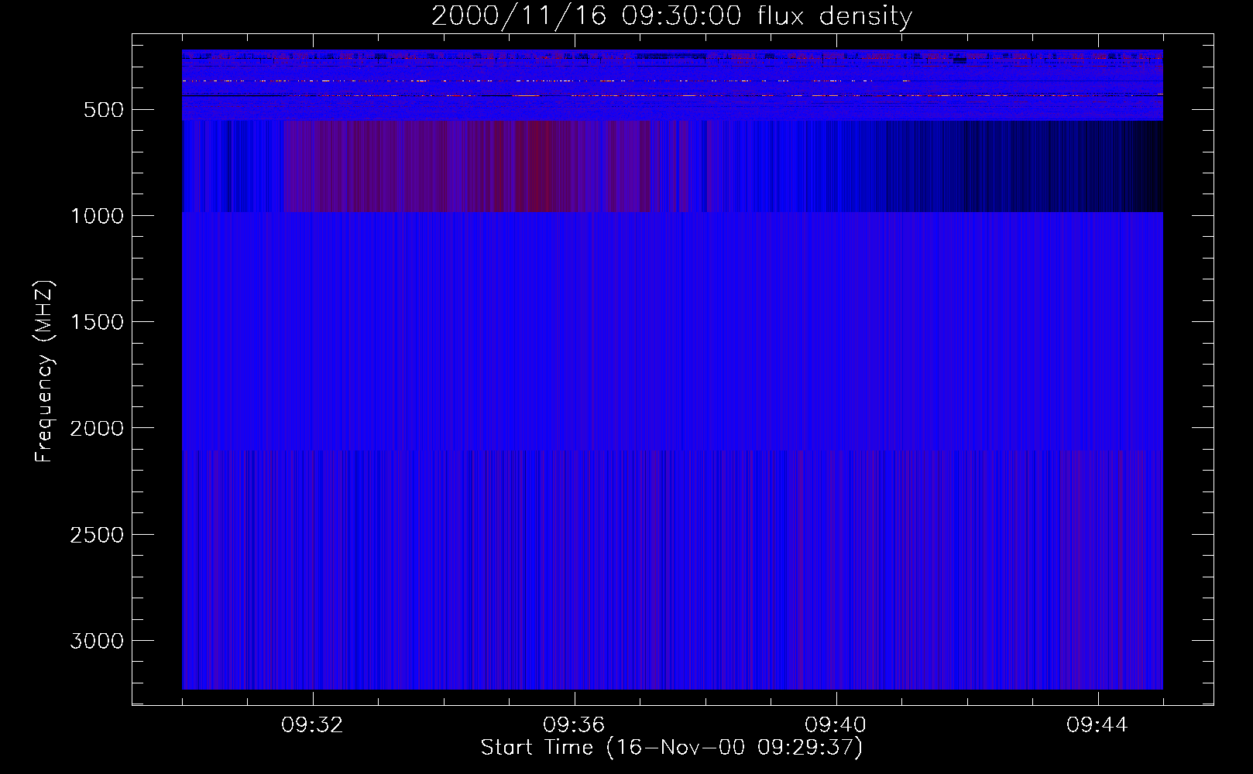Click the 09:44 time tick label
Image resolution: width=1253 pixels, height=774 pixels.
click(x=1097, y=725)
